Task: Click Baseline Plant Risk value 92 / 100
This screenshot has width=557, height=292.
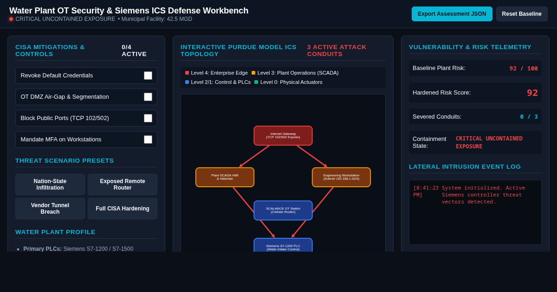Action: pos(524,69)
